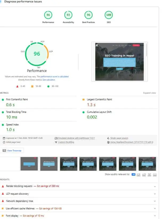
Task: Click the Speed Index metric label
Action: tap(12, 125)
